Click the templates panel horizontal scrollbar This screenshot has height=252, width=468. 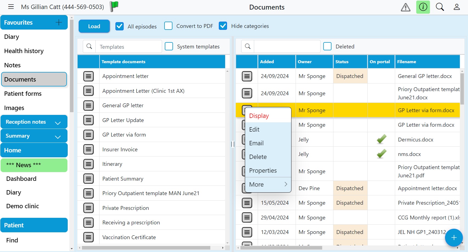pos(146,248)
